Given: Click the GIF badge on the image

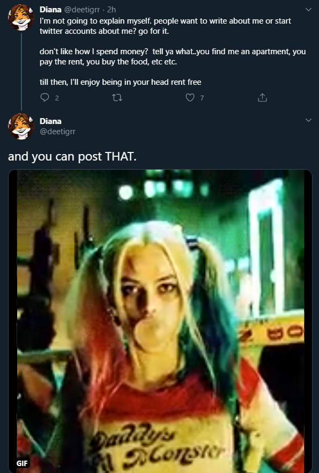Looking at the screenshot, I should (x=22, y=463).
